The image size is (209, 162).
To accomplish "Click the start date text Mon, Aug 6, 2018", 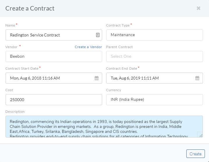I will (35, 78).
